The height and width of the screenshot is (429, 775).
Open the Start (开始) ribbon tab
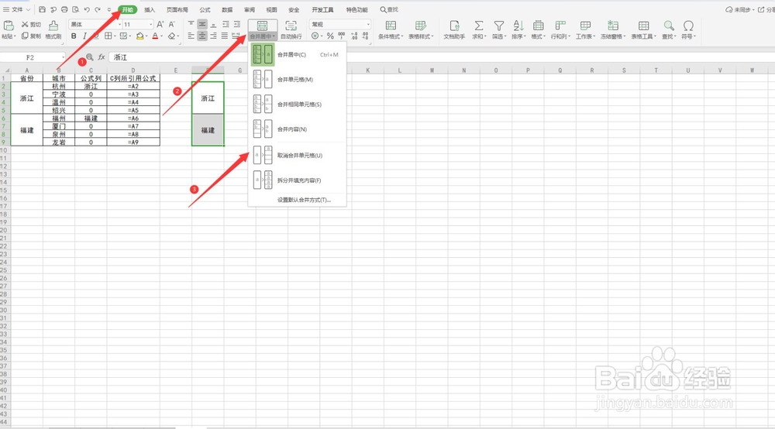pyautogui.click(x=128, y=10)
